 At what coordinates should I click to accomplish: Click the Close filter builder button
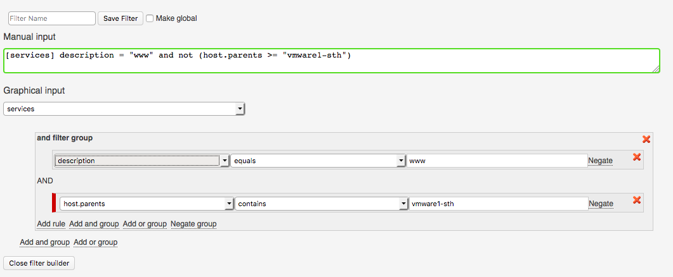click(x=39, y=263)
